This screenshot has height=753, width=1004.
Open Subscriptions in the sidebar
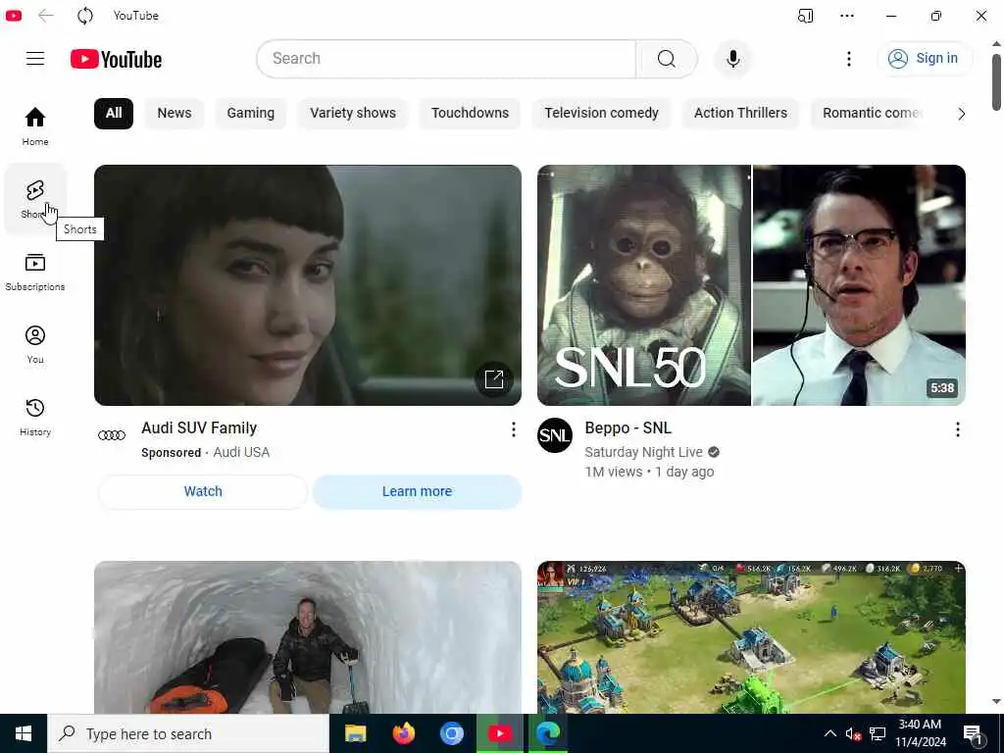pyautogui.click(x=35, y=272)
